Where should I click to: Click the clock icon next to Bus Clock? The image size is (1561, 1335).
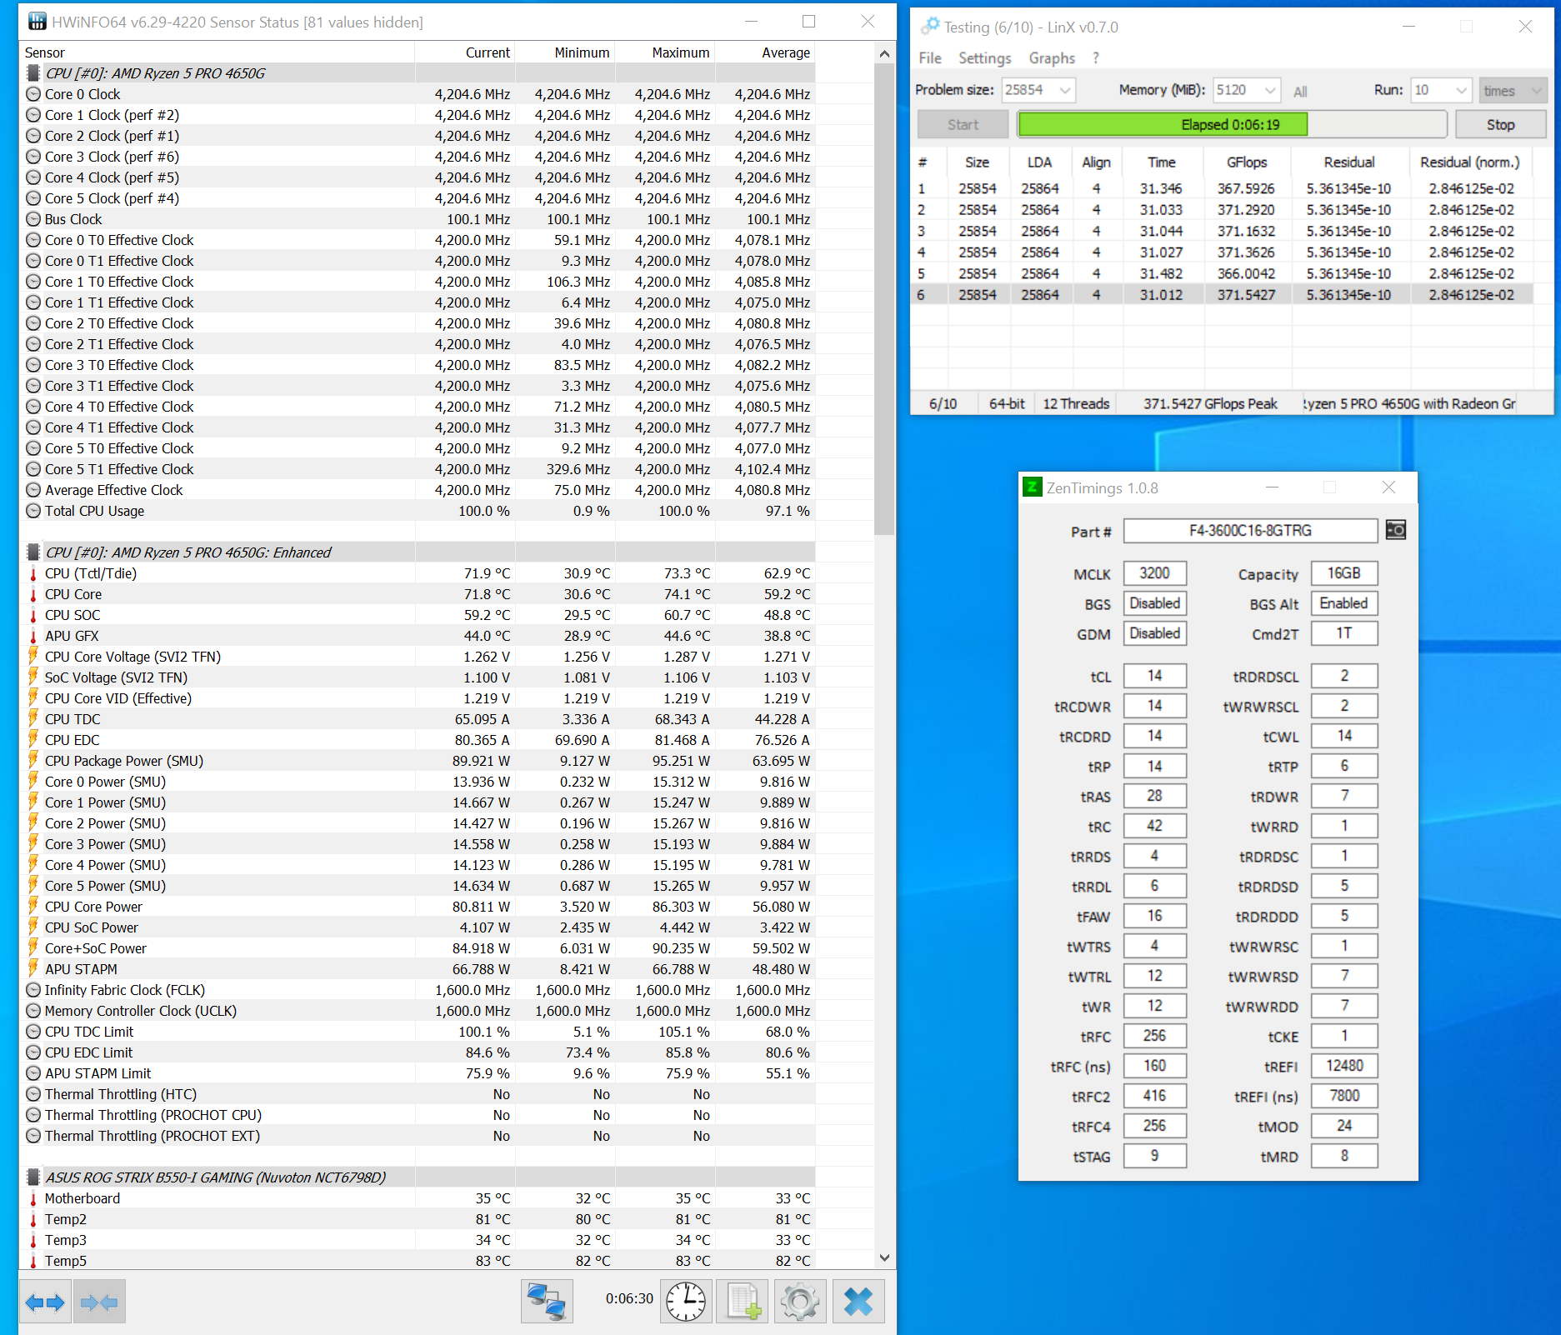tap(33, 219)
